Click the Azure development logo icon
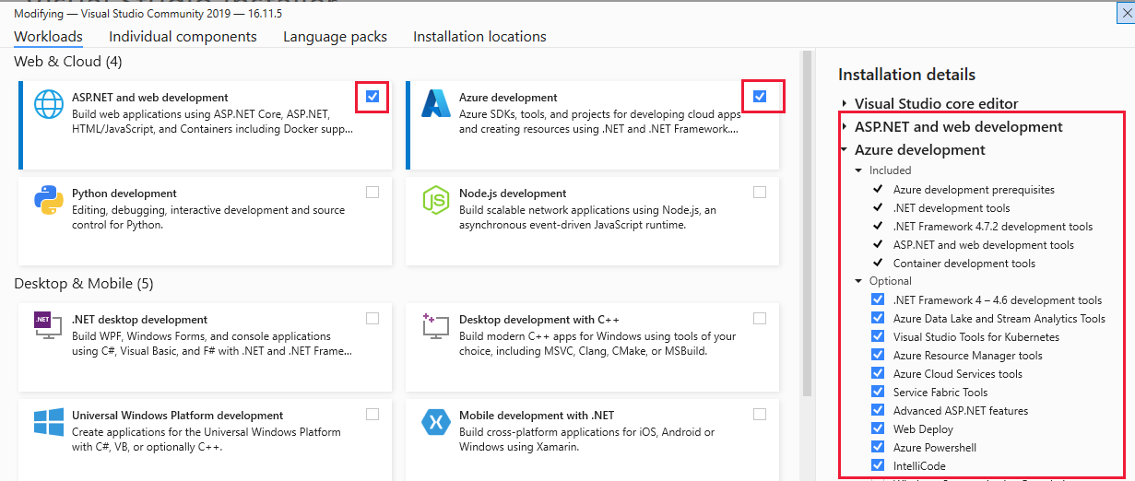Image resolution: width=1135 pixels, height=481 pixels. coord(435,104)
